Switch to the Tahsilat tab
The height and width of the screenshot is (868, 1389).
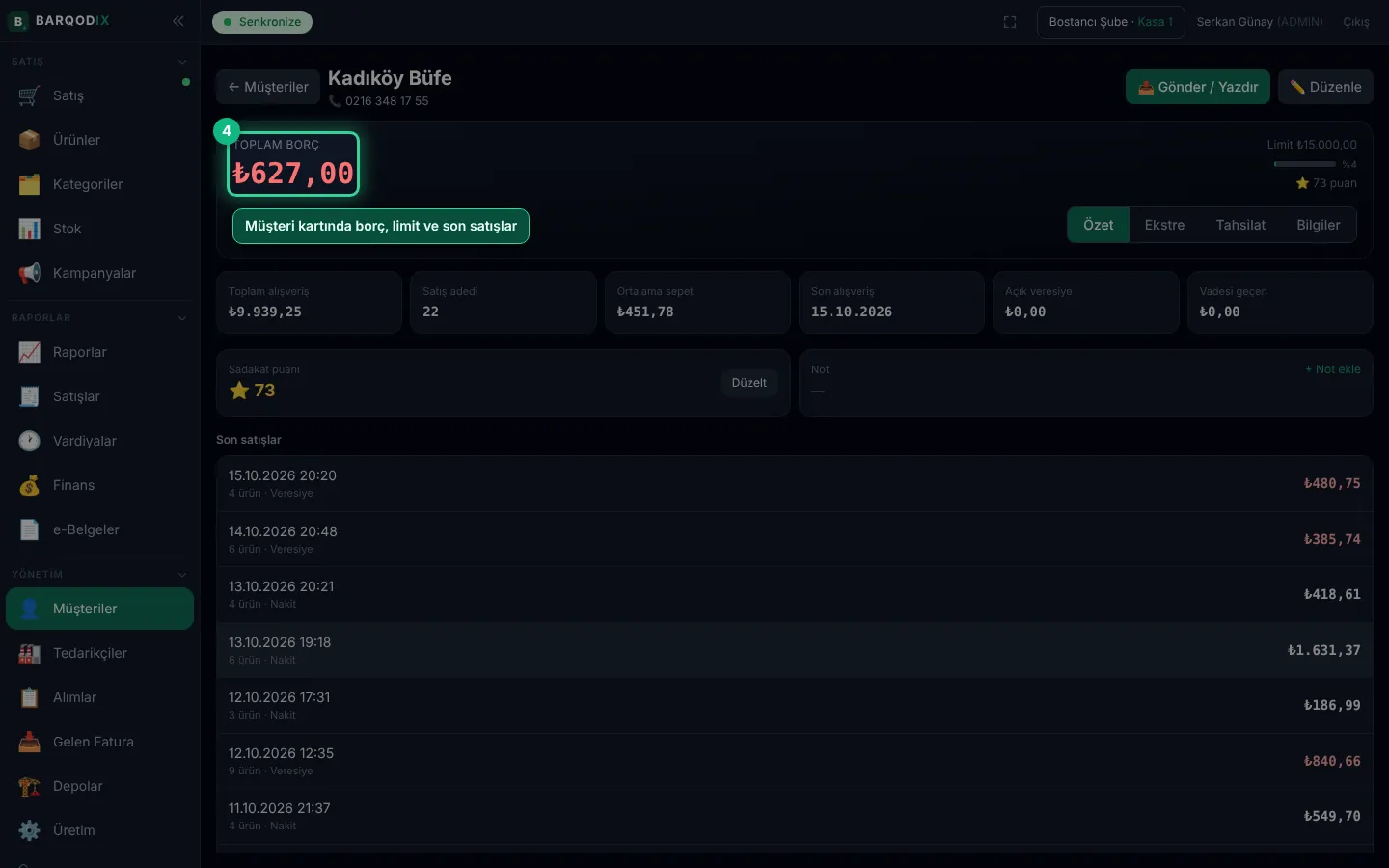pyautogui.click(x=1240, y=225)
